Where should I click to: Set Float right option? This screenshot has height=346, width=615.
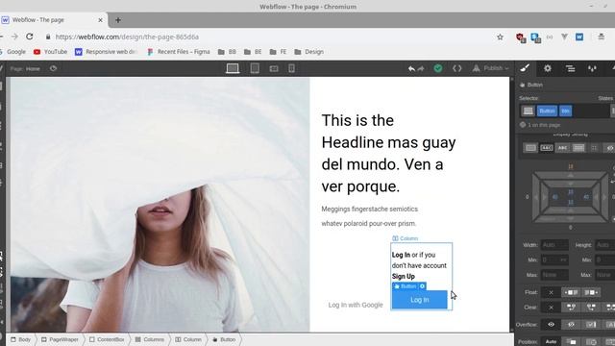tap(591, 292)
